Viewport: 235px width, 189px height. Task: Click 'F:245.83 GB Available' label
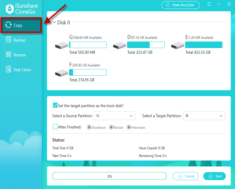click(84, 65)
